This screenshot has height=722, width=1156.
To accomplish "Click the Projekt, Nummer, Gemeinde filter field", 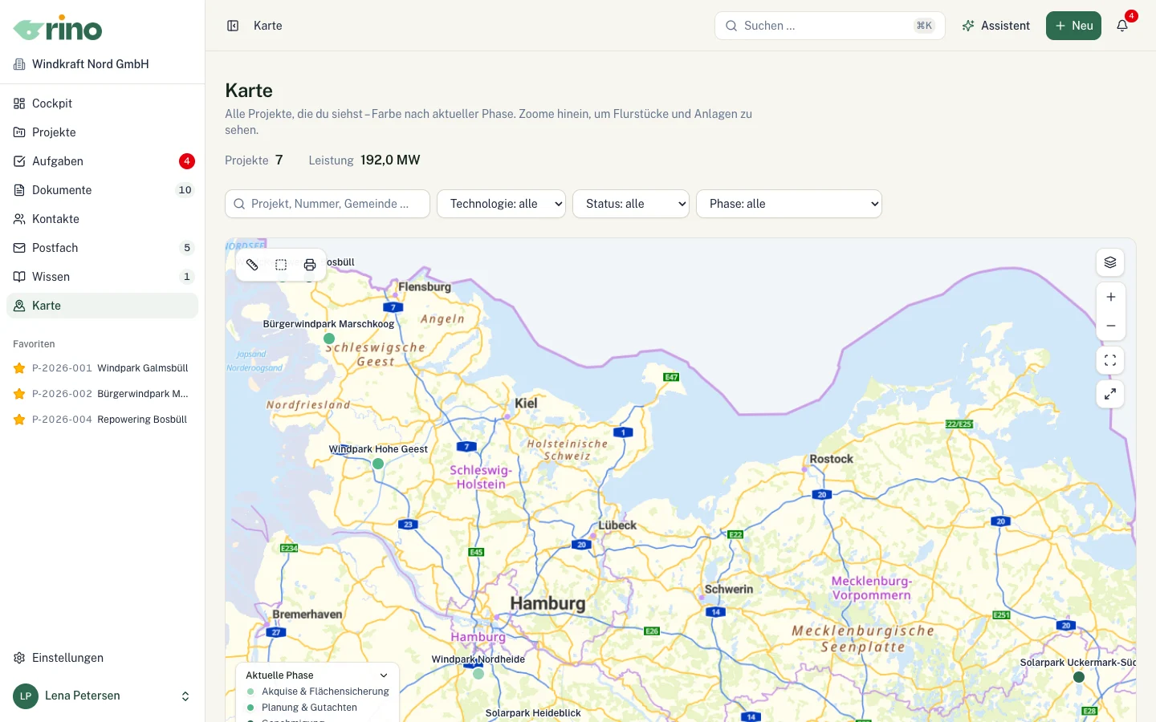I will 328,204.
